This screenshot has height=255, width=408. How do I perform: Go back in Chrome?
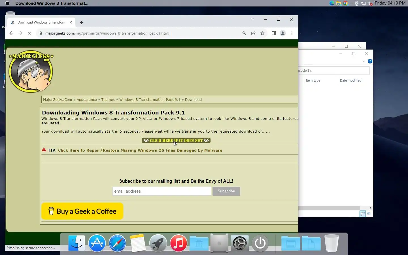coord(11,33)
